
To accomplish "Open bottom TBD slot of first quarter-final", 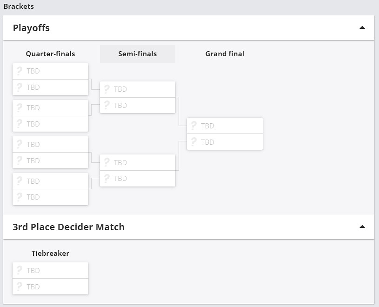I will click(50, 87).
